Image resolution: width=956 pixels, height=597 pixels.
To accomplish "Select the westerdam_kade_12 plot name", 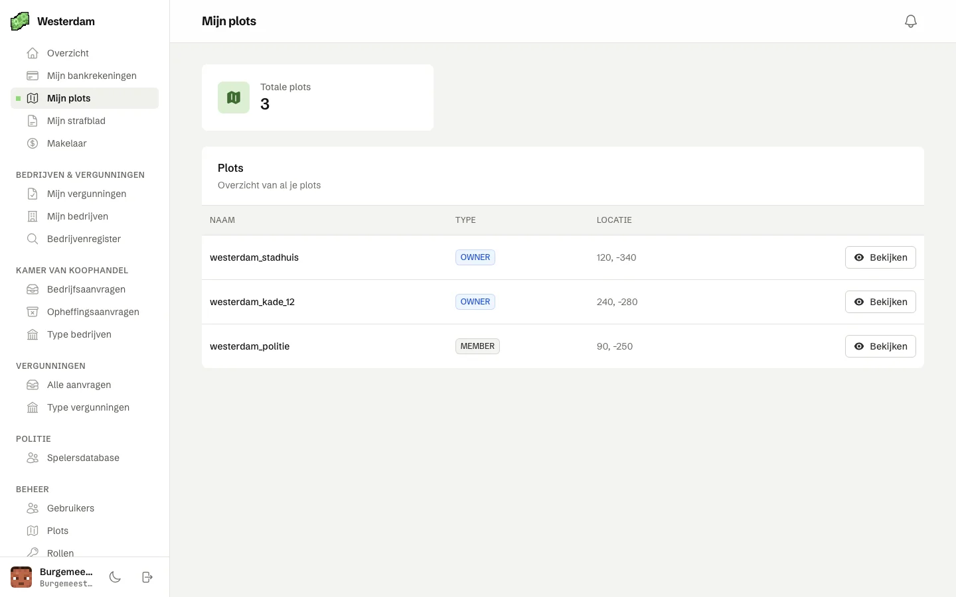I will pyautogui.click(x=252, y=302).
